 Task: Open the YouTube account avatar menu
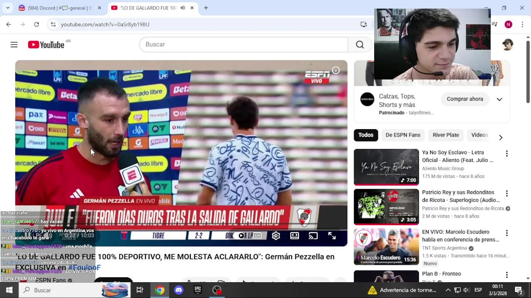click(508, 45)
